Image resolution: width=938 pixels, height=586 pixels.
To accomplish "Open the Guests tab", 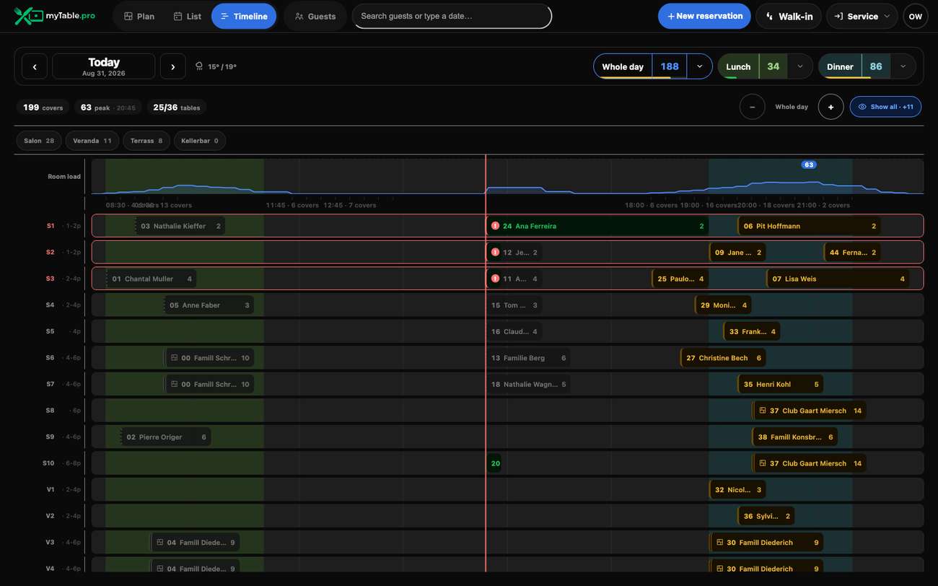I will [x=315, y=16].
